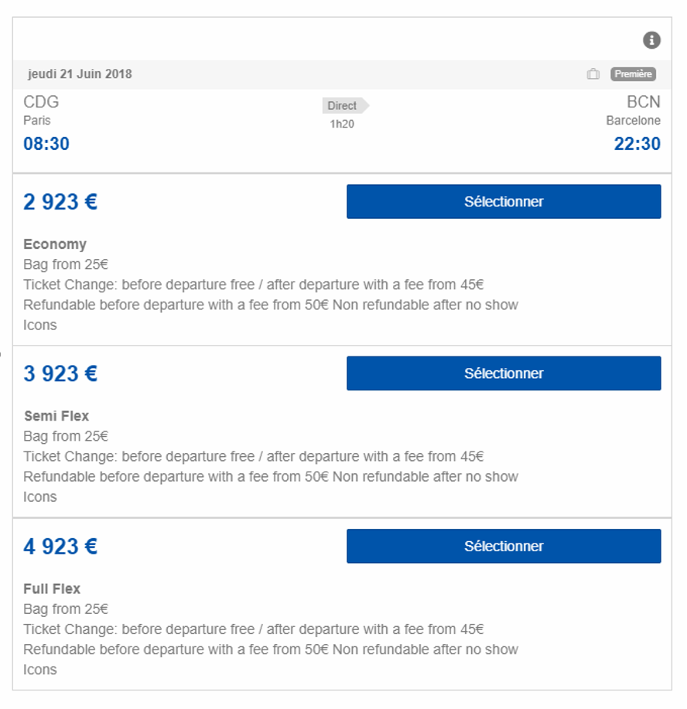This screenshot has height=709, width=687.
Task: Click the luggage icon beside Première
Action: 593,74
